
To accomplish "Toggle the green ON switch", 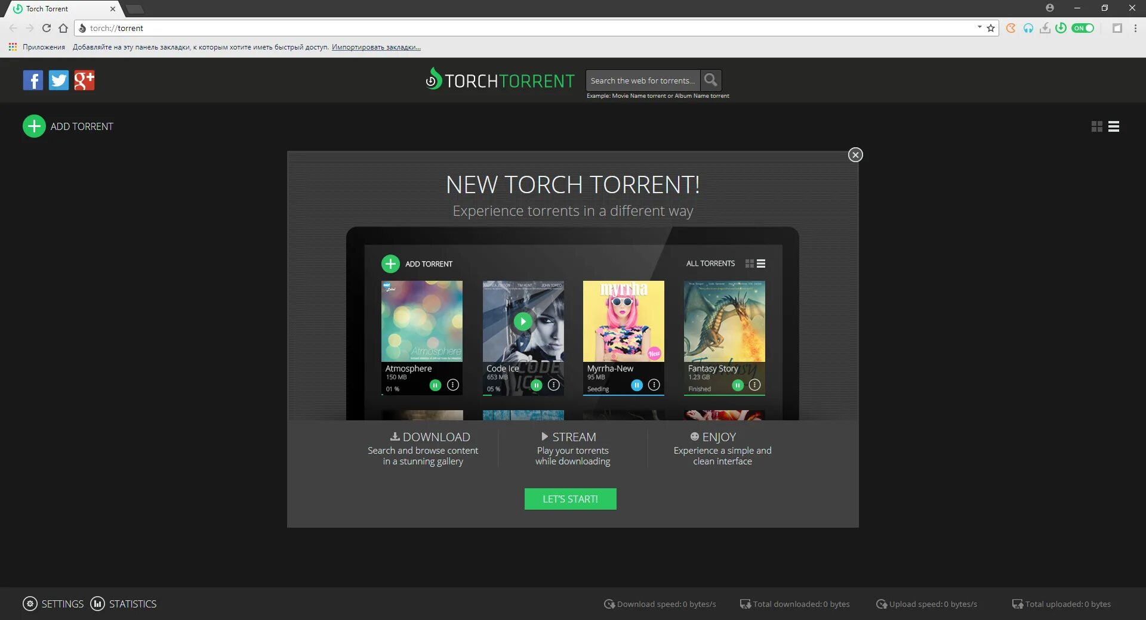I will point(1083,28).
